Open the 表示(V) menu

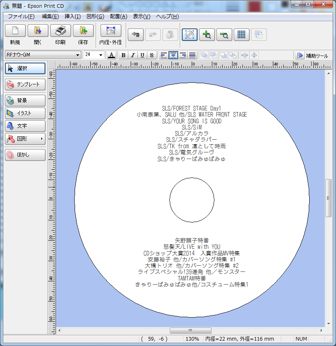click(141, 16)
